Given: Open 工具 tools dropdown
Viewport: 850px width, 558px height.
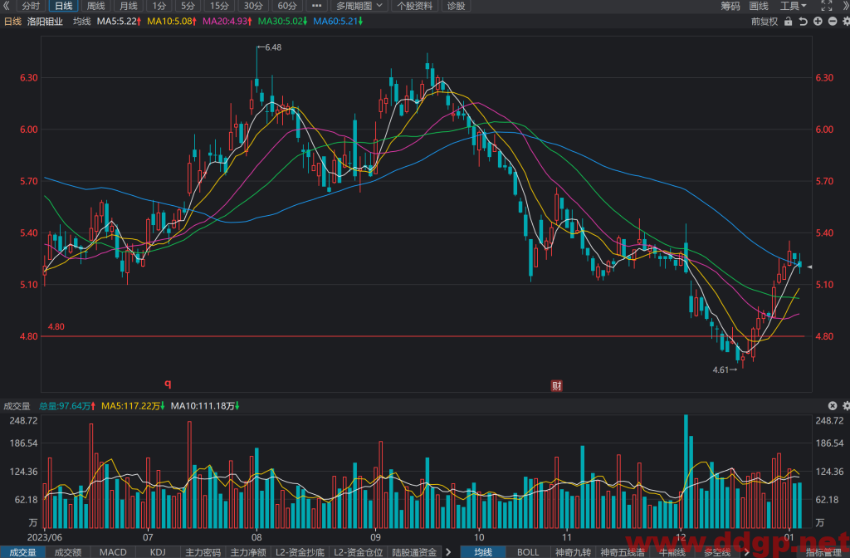Looking at the screenshot, I should coord(793,6).
